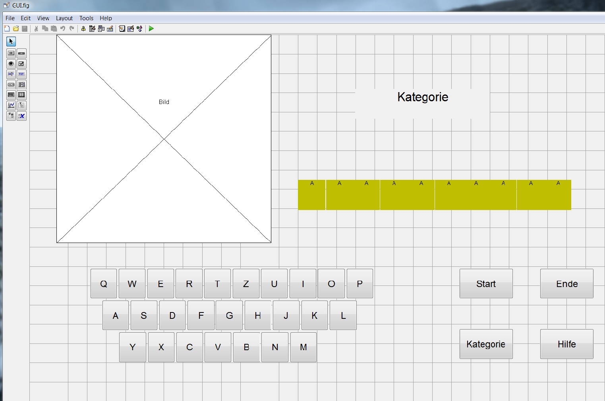Select the Axes palette tool
The height and width of the screenshot is (401, 605).
pyautogui.click(x=11, y=105)
